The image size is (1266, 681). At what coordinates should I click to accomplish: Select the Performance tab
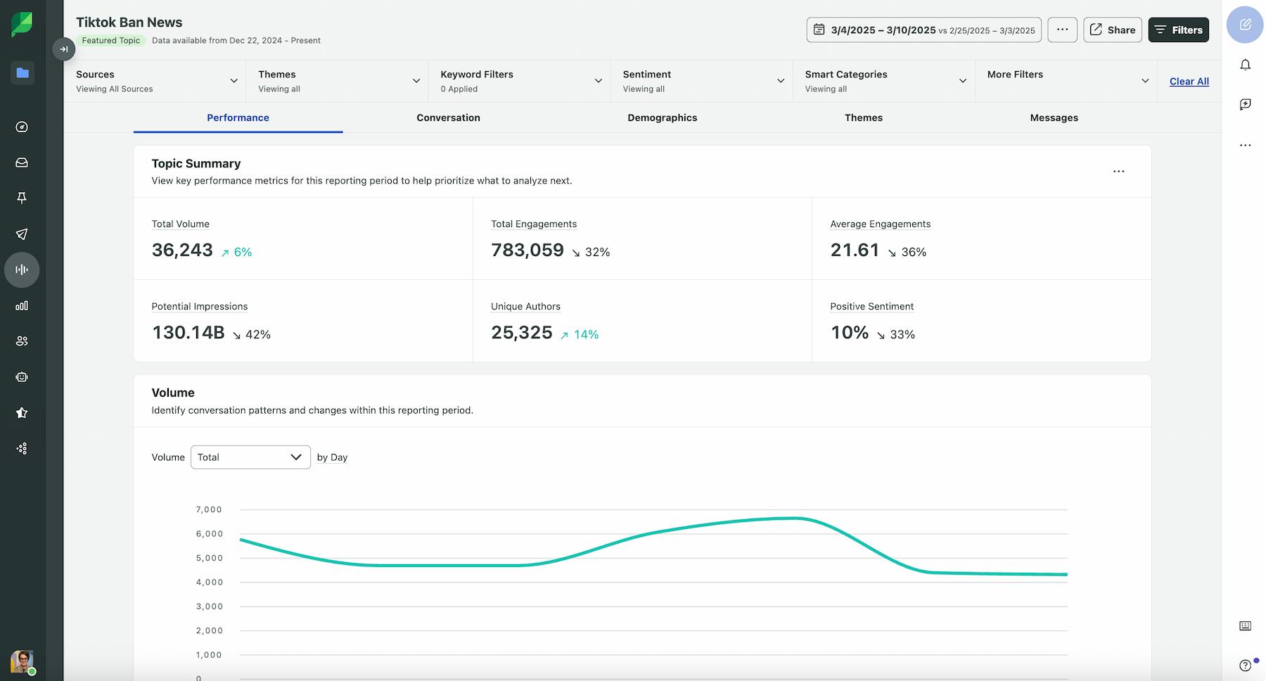(x=238, y=117)
